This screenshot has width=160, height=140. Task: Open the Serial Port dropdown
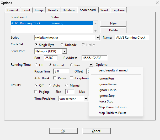(x=65, y=51)
